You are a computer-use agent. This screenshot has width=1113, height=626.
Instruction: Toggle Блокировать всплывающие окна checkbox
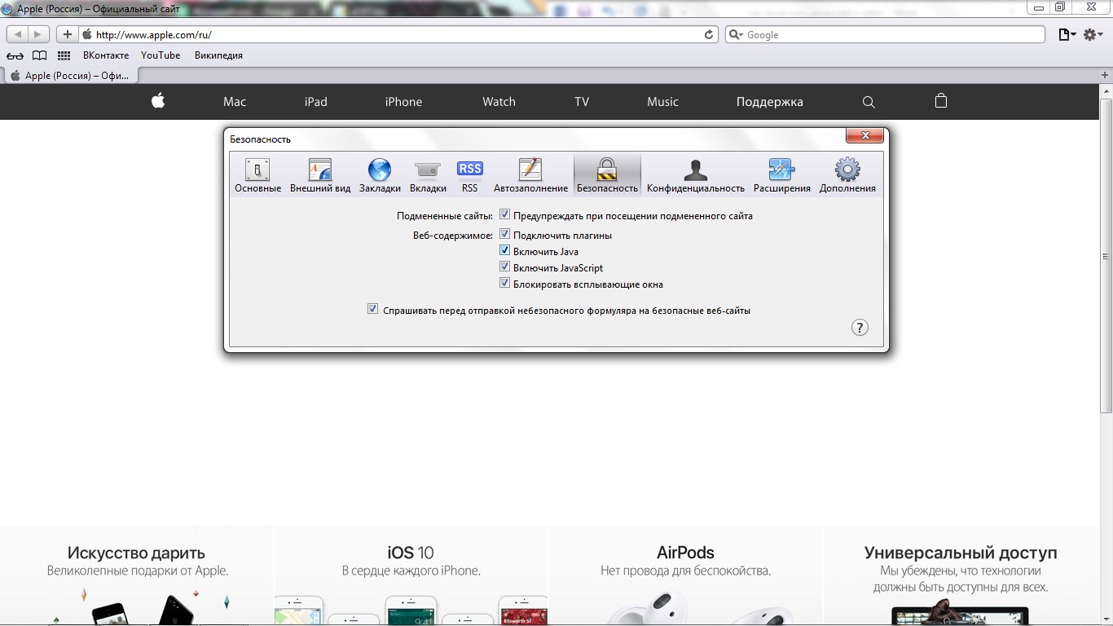pos(504,284)
